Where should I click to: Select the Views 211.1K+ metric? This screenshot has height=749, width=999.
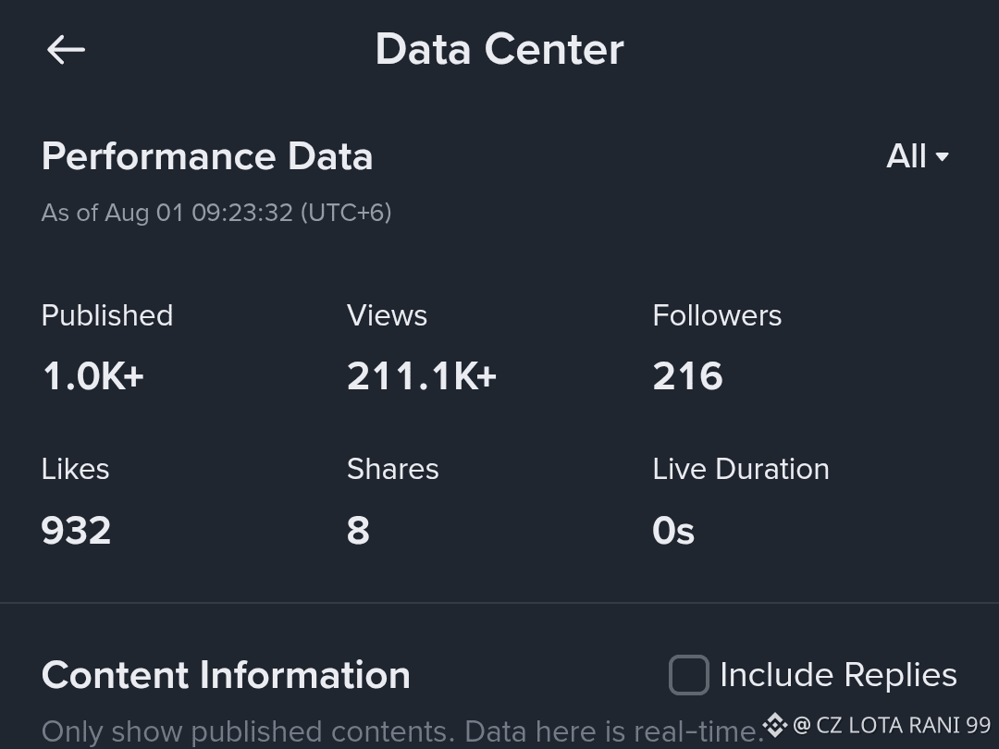click(421, 347)
